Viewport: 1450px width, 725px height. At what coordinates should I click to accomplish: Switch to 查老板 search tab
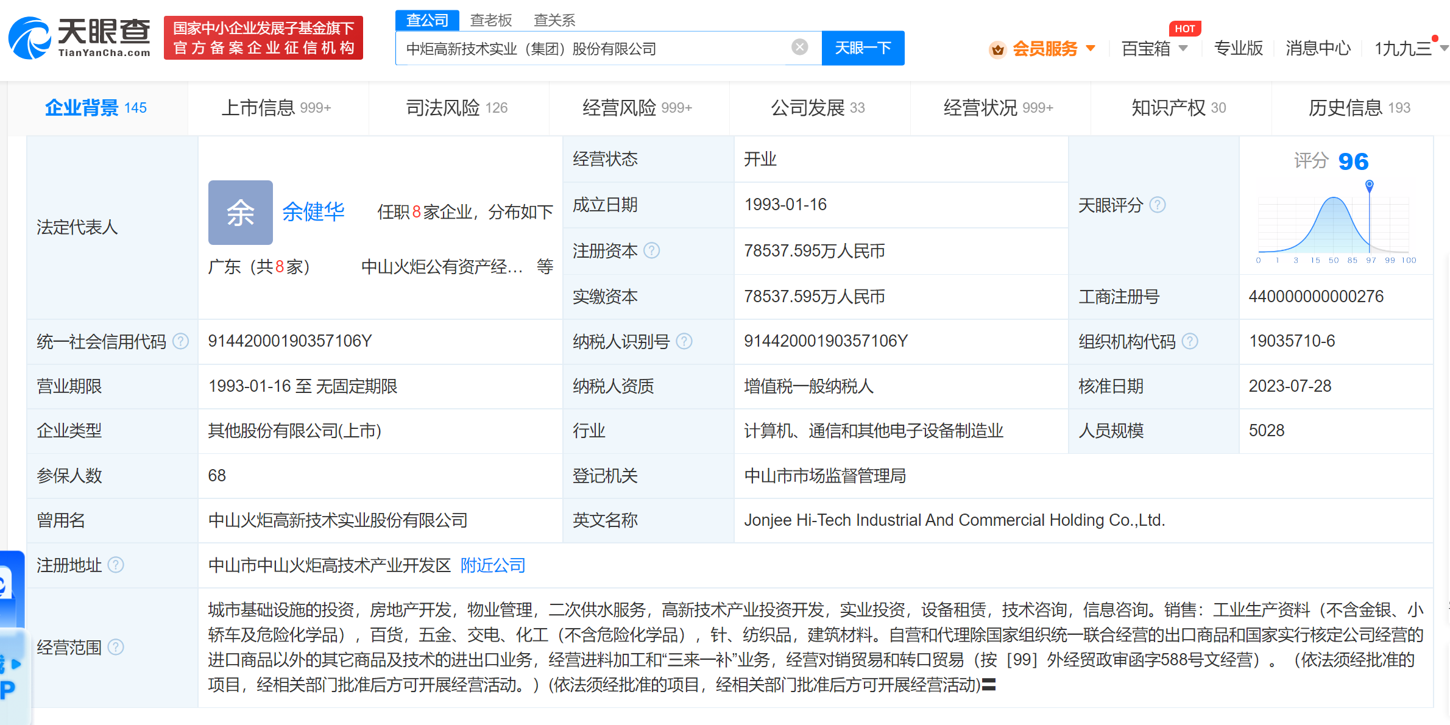coord(490,20)
